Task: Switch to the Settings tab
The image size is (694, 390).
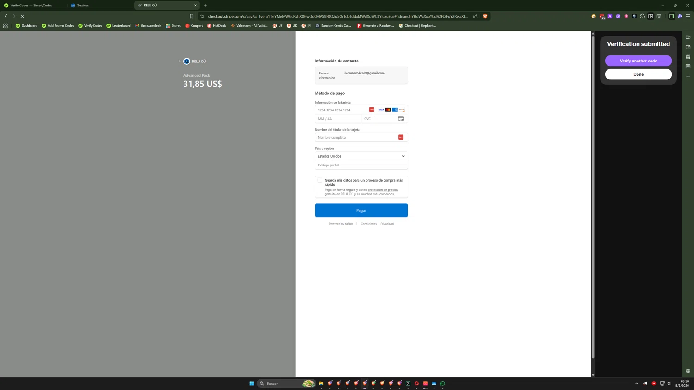Action: click(99, 6)
